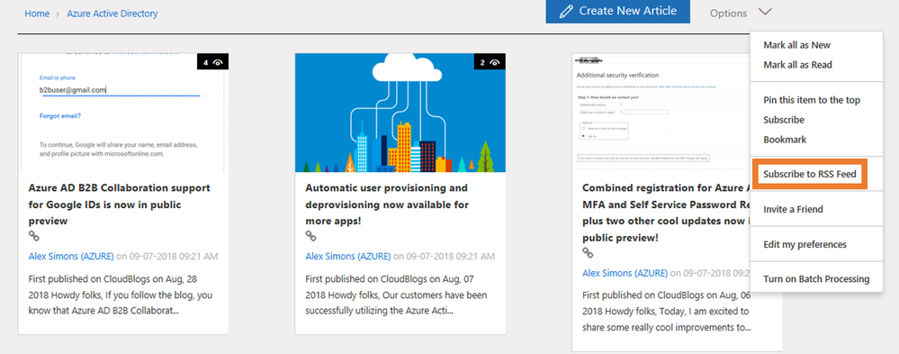Click the date on the user provisioning article
The image size is (899, 354).
[x=451, y=257]
